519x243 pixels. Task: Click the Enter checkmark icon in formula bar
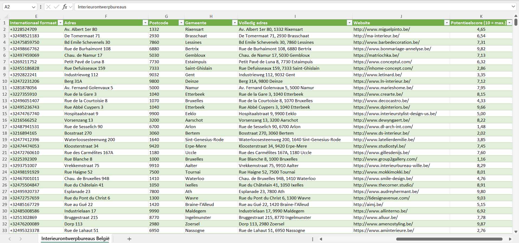point(56,7)
